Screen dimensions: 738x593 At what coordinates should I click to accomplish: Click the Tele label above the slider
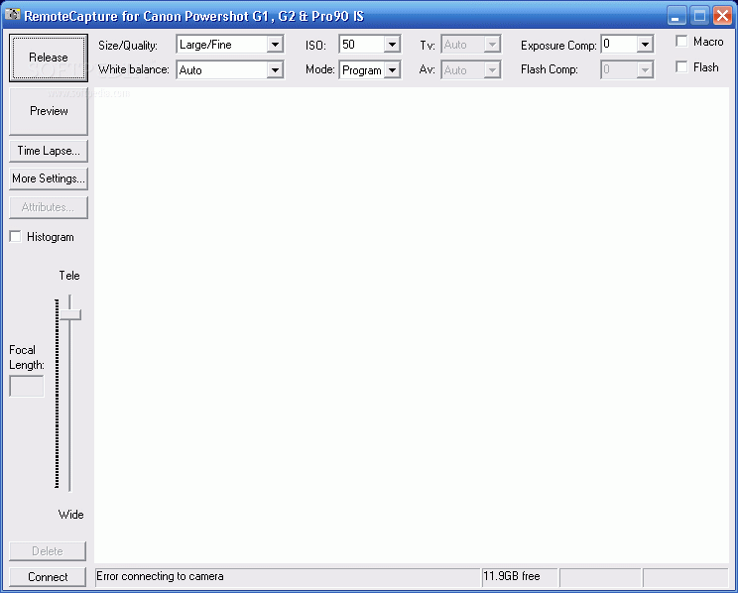point(69,276)
